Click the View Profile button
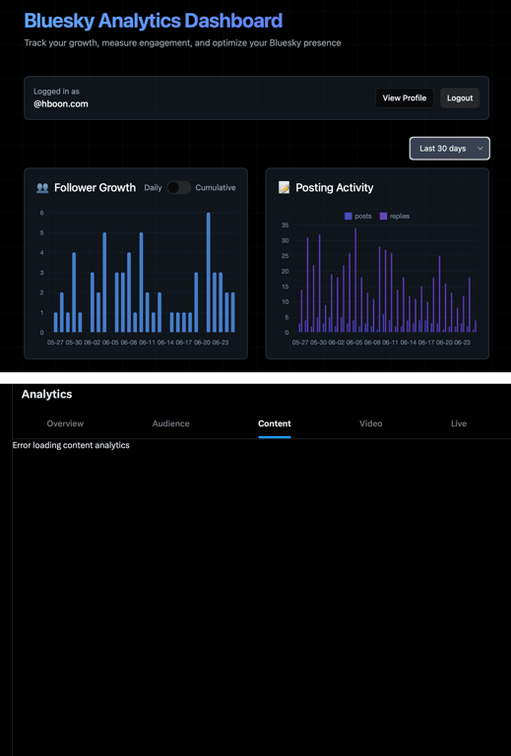This screenshot has height=756, width=511. 404,97
